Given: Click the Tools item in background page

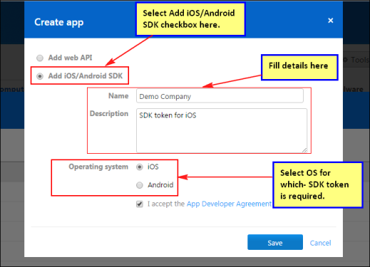Looking at the screenshot, I should click(356, 60).
